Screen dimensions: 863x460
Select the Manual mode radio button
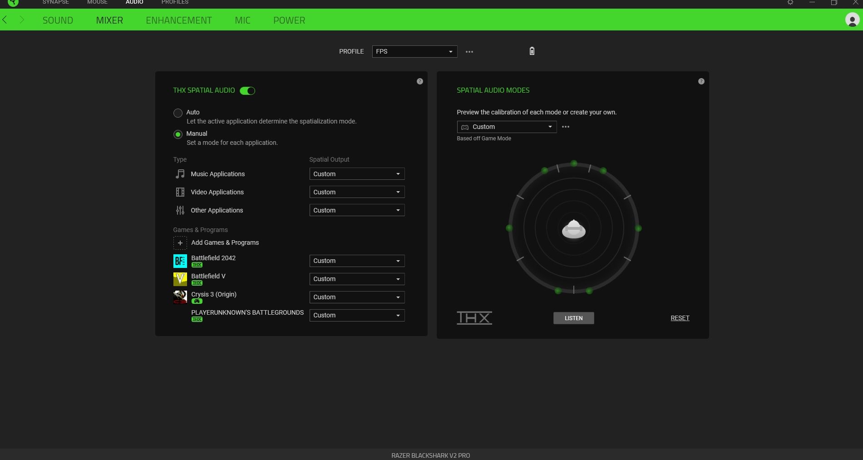pos(178,134)
